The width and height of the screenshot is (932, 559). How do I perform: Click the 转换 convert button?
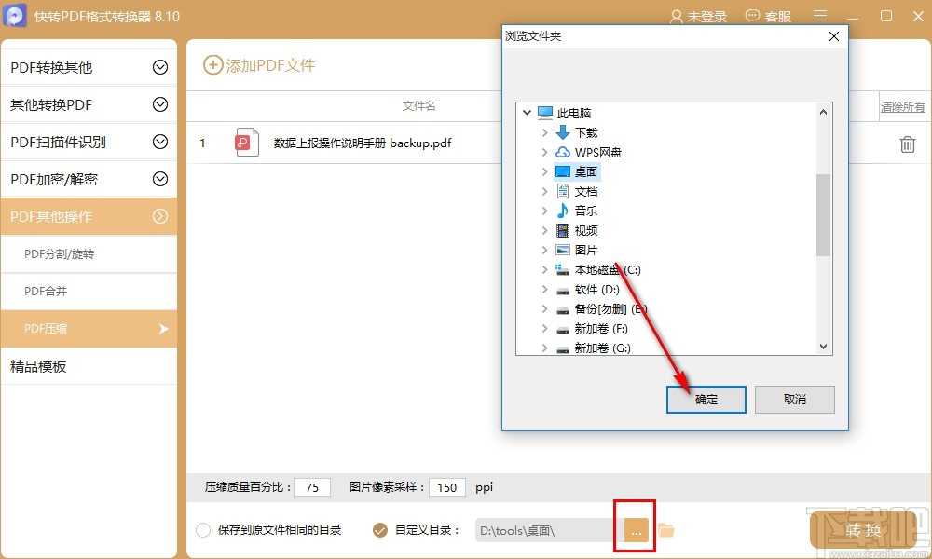point(863,530)
